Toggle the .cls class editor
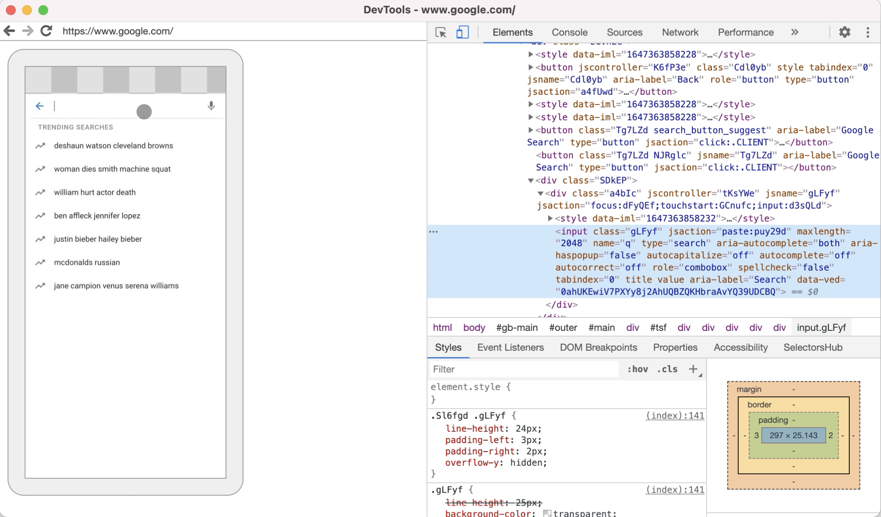 pos(667,369)
